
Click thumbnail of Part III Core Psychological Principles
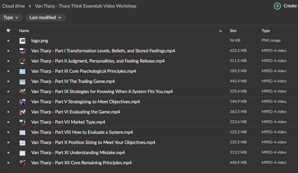[22, 71]
